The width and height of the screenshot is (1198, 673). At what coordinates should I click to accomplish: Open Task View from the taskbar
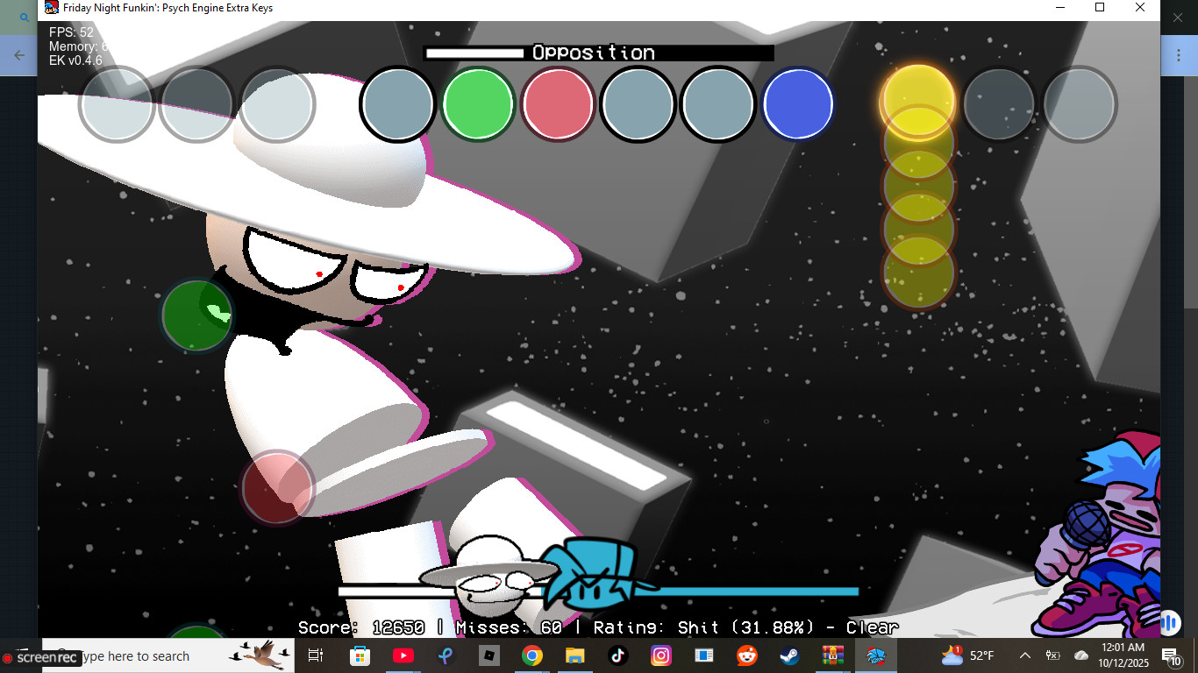[x=317, y=655]
